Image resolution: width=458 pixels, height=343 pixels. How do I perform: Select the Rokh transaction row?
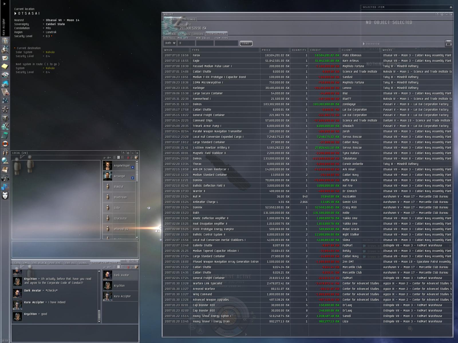pyautogui.click(x=307, y=213)
